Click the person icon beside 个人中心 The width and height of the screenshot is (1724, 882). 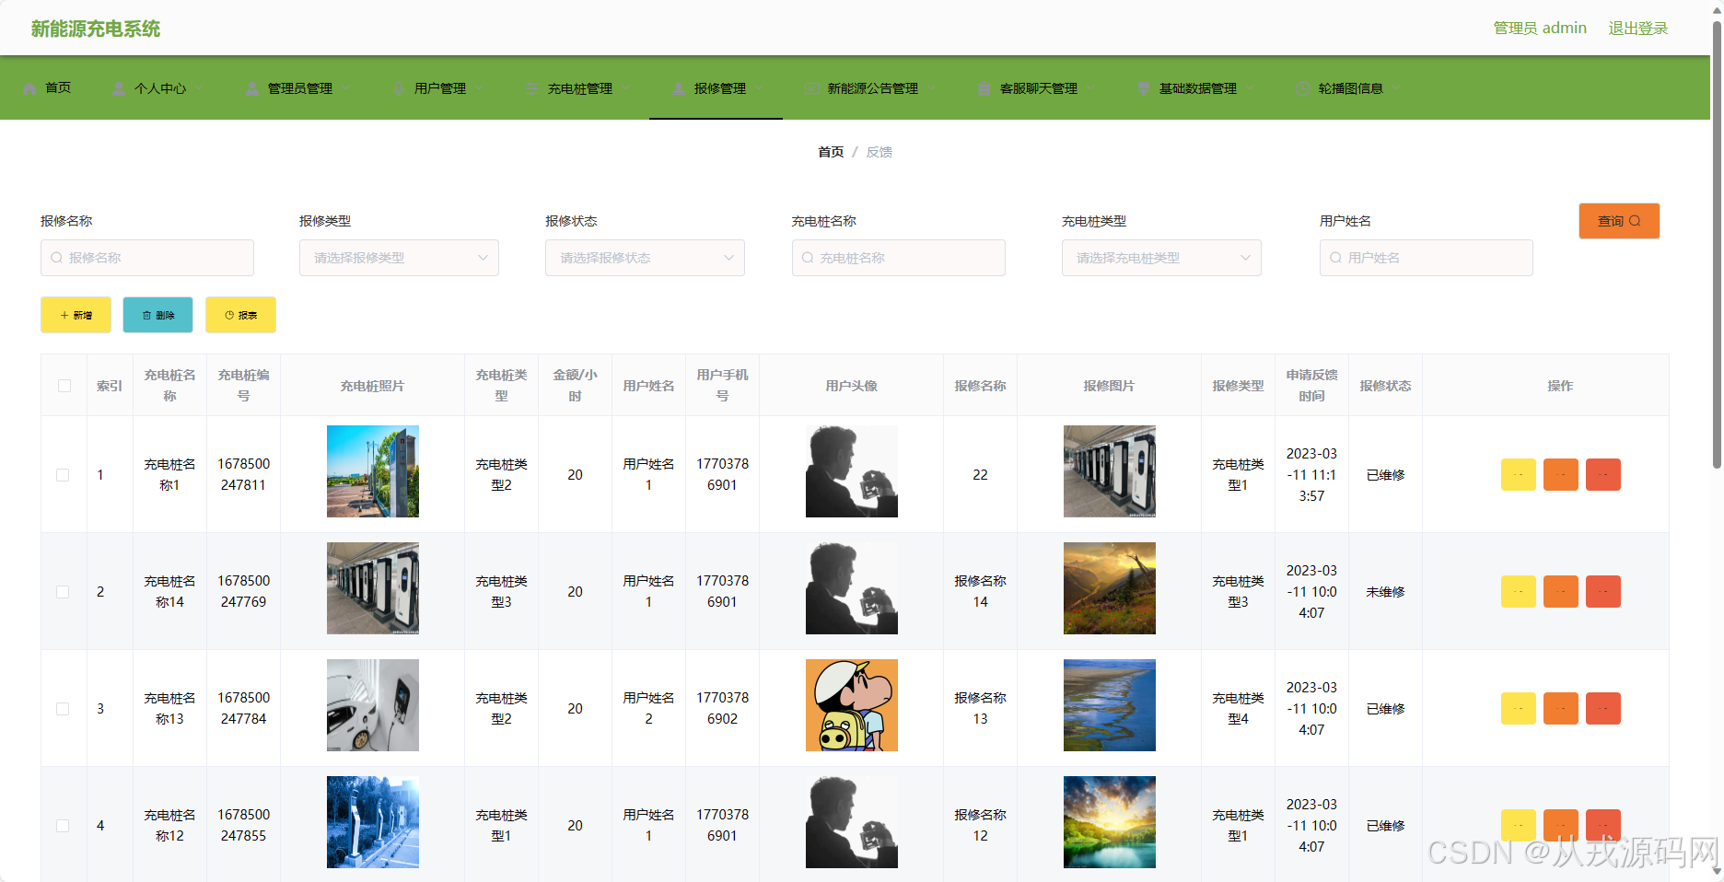(119, 88)
